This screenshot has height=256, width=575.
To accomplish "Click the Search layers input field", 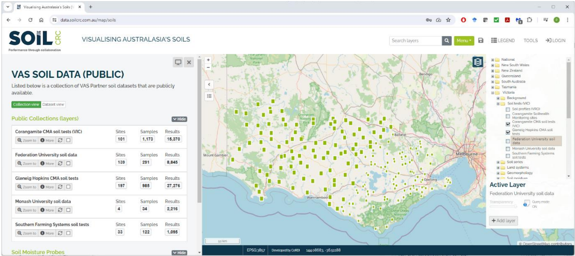I will point(415,41).
